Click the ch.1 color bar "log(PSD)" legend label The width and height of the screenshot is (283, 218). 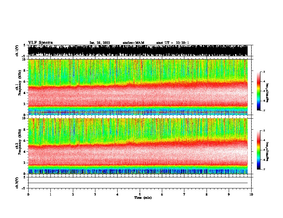tap(268, 93)
